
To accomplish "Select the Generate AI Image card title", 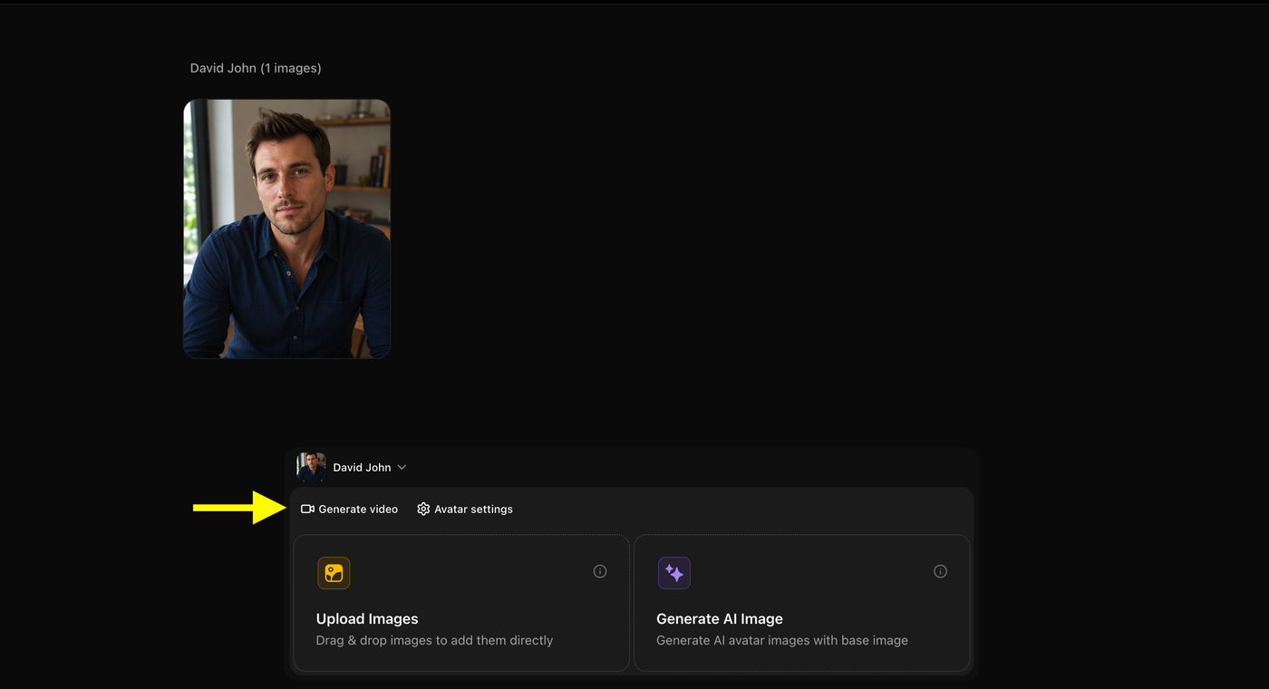I will click(x=720, y=619).
